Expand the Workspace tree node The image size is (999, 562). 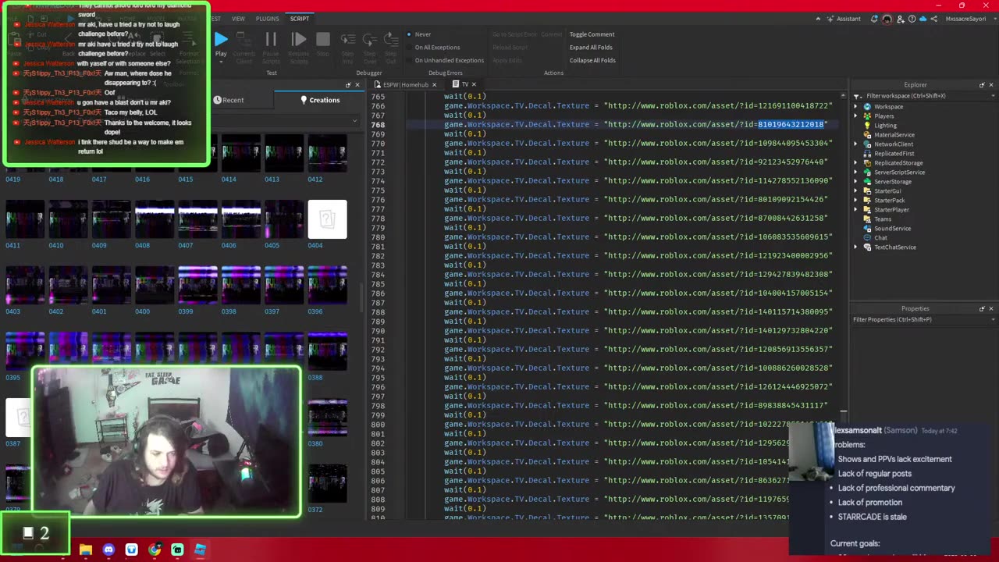coord(856,106)
